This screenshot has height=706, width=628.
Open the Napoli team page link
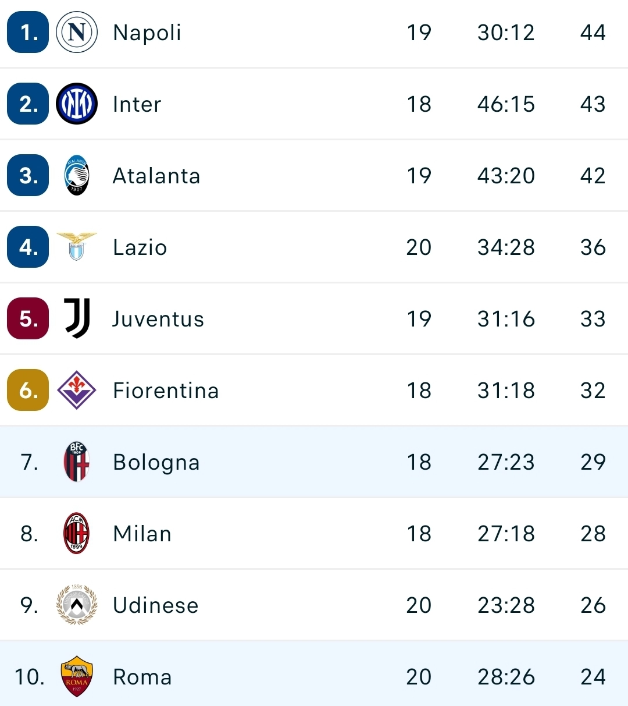[x=146, y=33]
